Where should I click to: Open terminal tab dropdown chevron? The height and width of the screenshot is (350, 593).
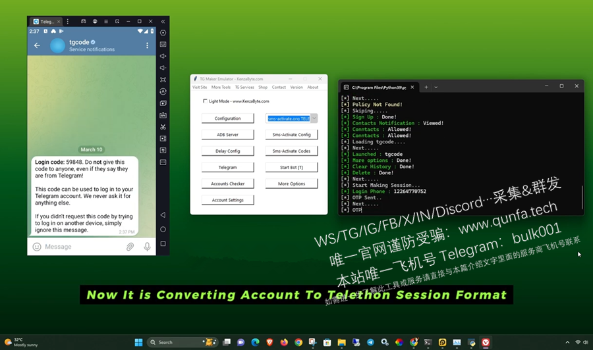click(x=436, y=87)
